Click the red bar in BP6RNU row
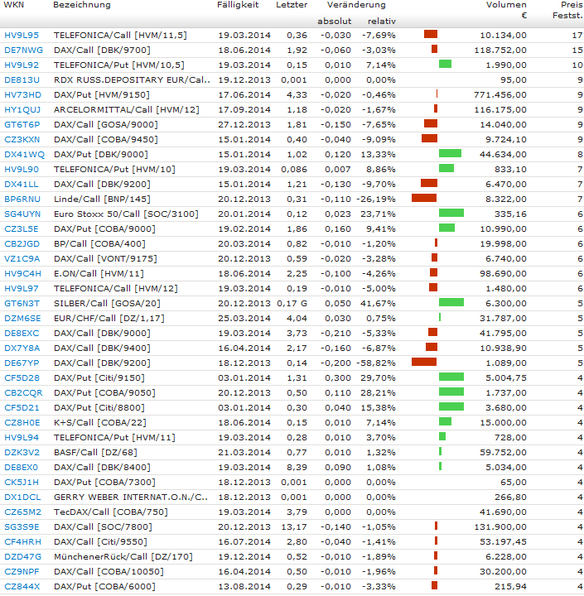 coord(424,198)
